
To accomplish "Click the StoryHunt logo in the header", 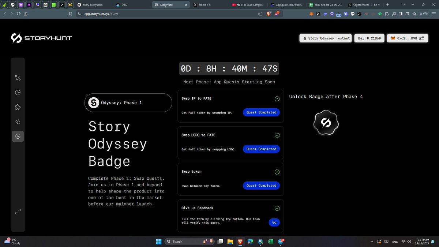I will 41,38.
